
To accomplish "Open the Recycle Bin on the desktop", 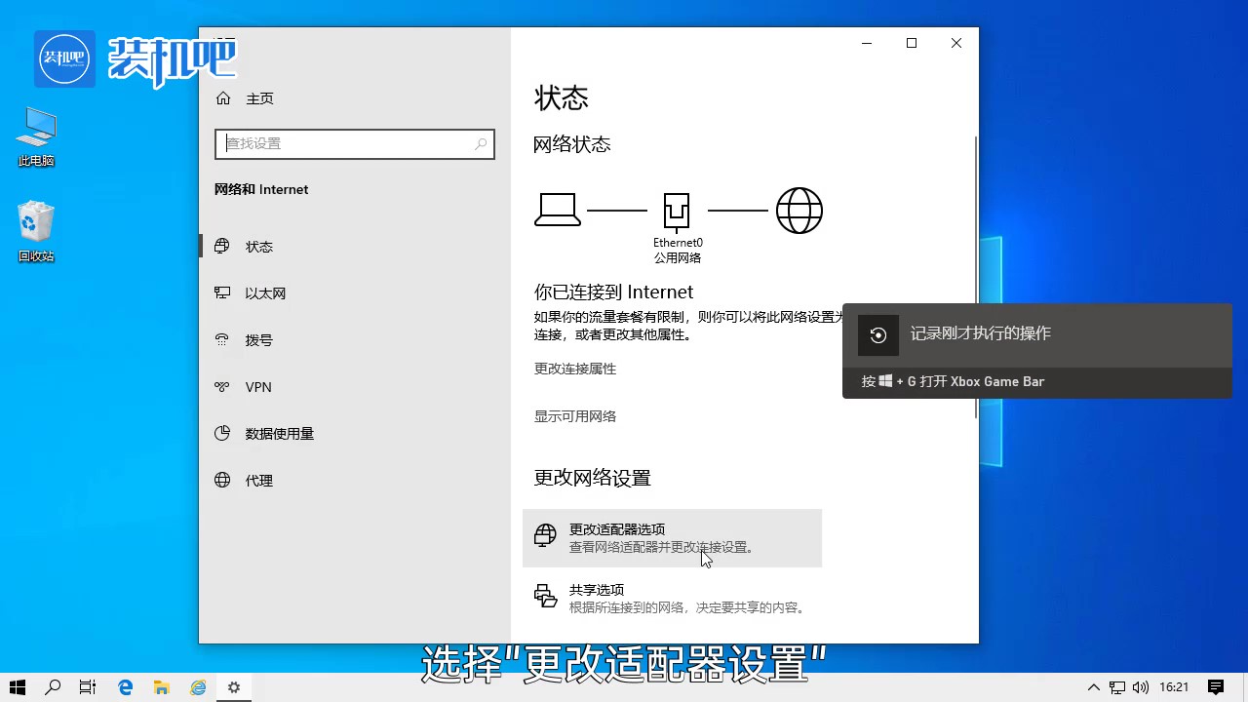I will [x=36, y=219].
